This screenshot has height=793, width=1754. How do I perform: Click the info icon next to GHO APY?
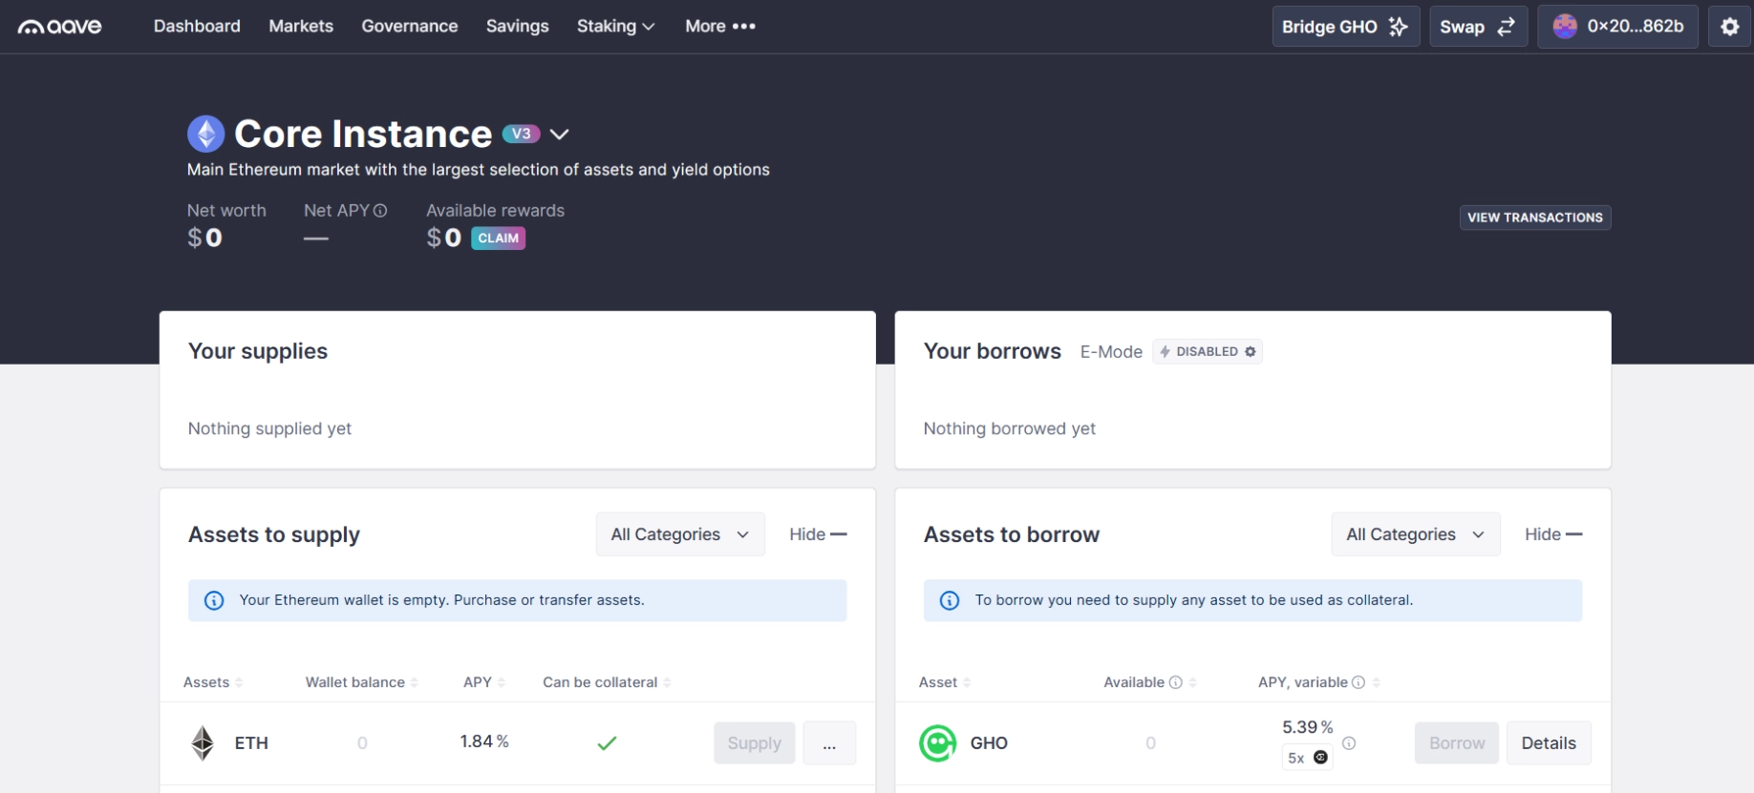pyautogui.click(x=1348, y=742)
